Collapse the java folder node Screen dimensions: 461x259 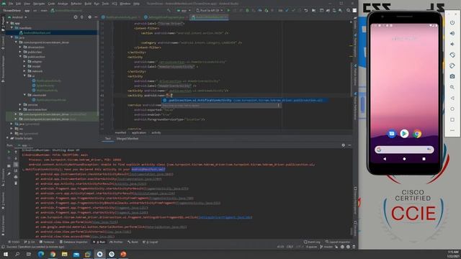tap(12, 37)
